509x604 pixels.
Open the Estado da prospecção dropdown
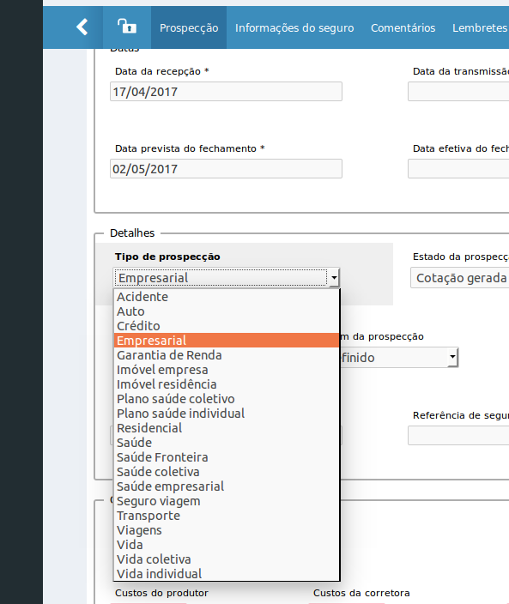pyautogui.click(x=460, y=278)
